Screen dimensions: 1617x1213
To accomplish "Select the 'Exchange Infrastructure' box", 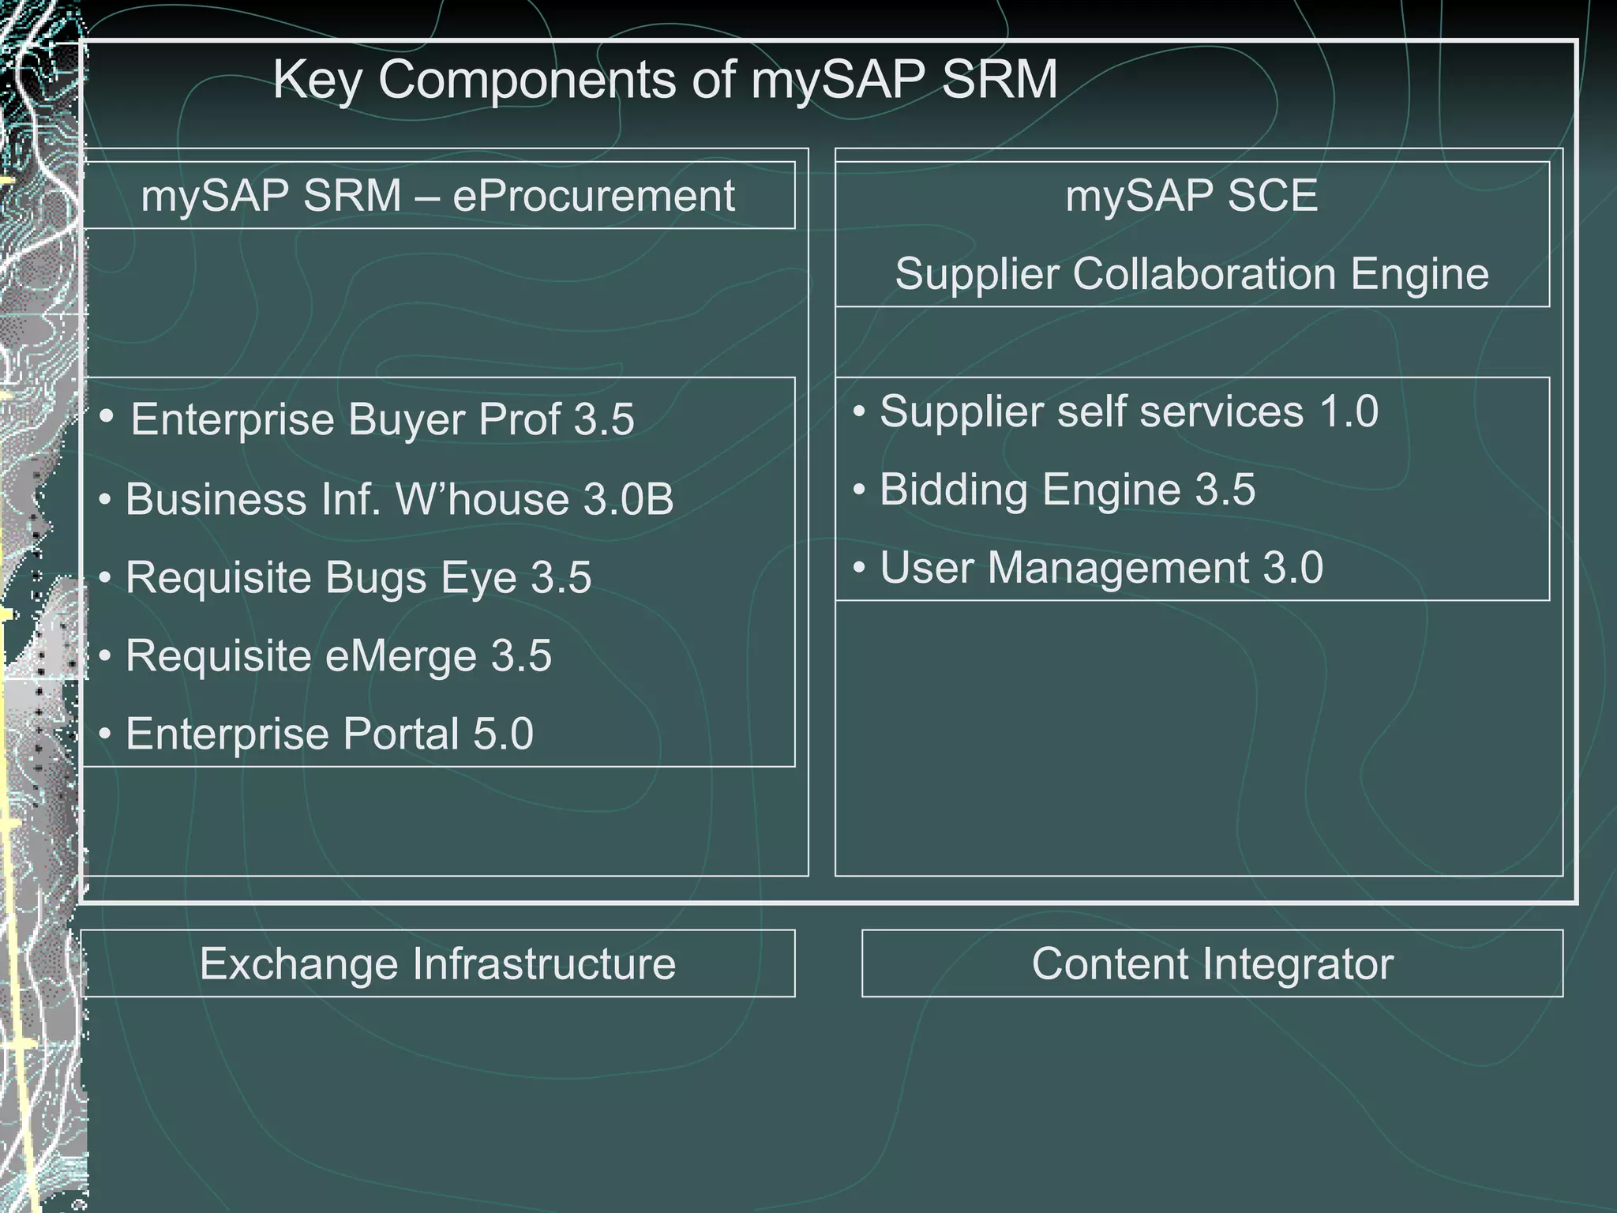I will (437, 963).
